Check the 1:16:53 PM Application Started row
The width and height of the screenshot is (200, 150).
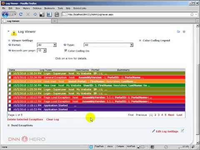click(x=10, y=110)
